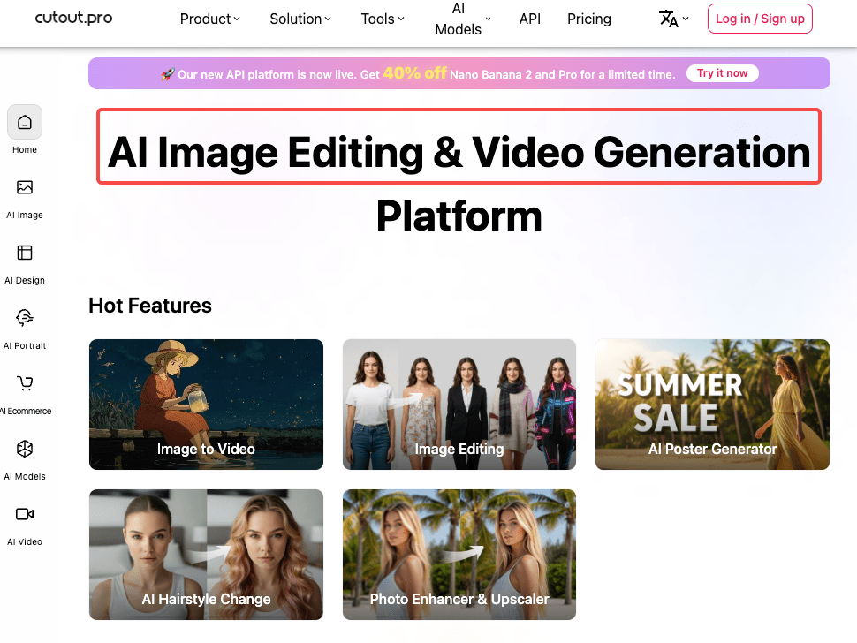Open the AI Image sidebar icon
Image resolution: width=857 pixels, height=643 pixels.
[25, 187]
